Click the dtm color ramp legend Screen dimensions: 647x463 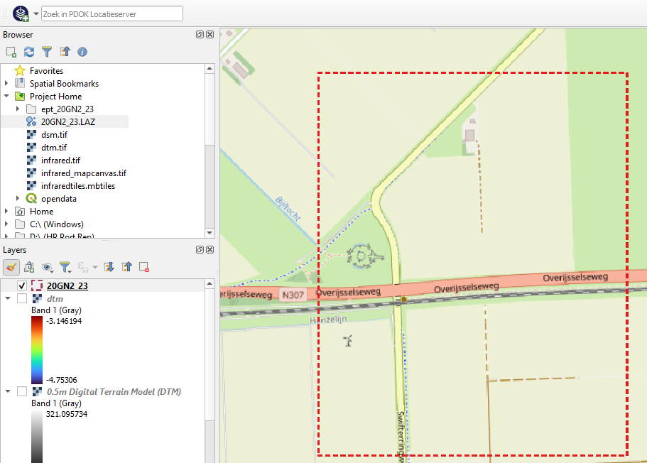[37, 350]
